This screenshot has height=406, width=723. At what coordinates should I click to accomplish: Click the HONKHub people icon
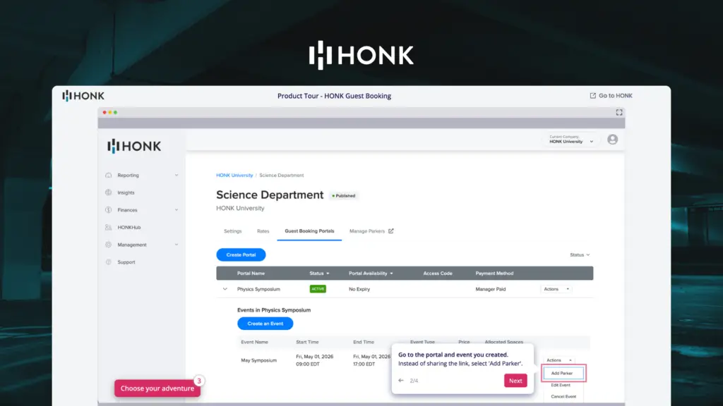tap(108, 228)
